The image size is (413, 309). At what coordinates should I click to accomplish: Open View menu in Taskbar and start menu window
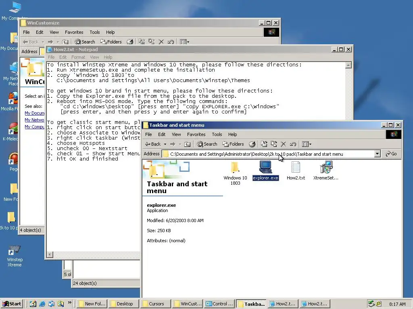click(x=176, y=134)
